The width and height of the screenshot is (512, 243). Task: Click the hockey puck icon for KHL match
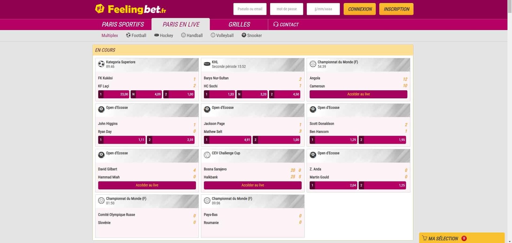(207, 64)
